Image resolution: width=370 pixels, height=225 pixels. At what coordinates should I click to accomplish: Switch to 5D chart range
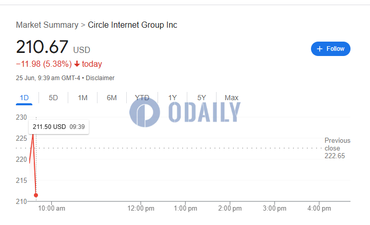point(53,98)
